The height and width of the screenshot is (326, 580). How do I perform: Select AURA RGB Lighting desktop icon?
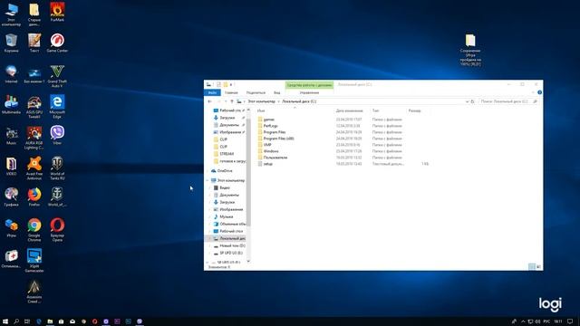(34, 138)
